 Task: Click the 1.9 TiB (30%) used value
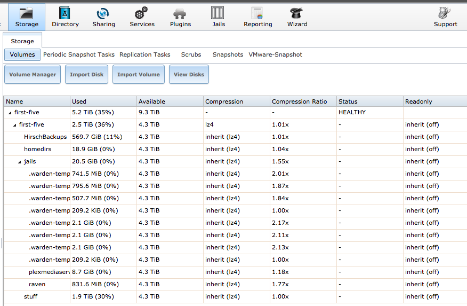tap(93, 296)
